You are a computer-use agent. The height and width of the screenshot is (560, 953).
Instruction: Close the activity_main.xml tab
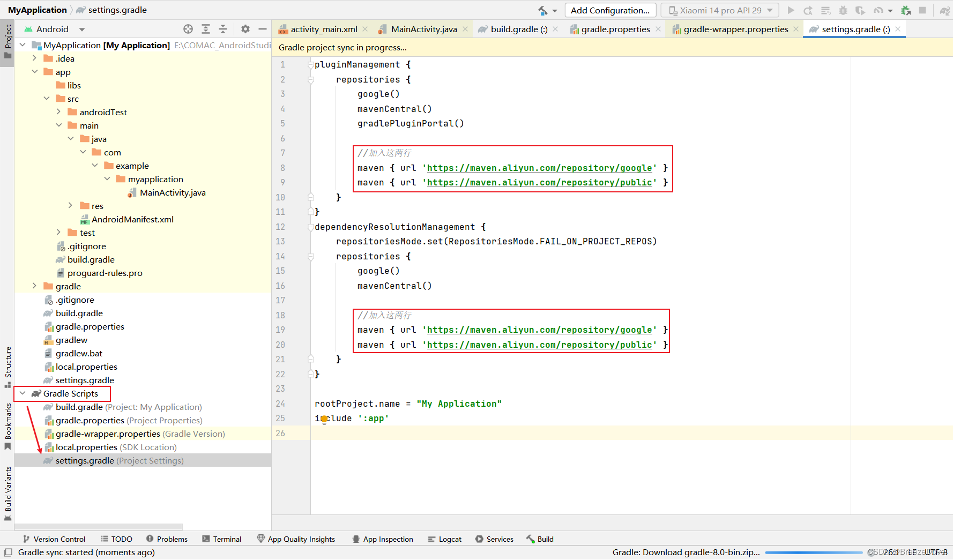[x=365, y=29]
